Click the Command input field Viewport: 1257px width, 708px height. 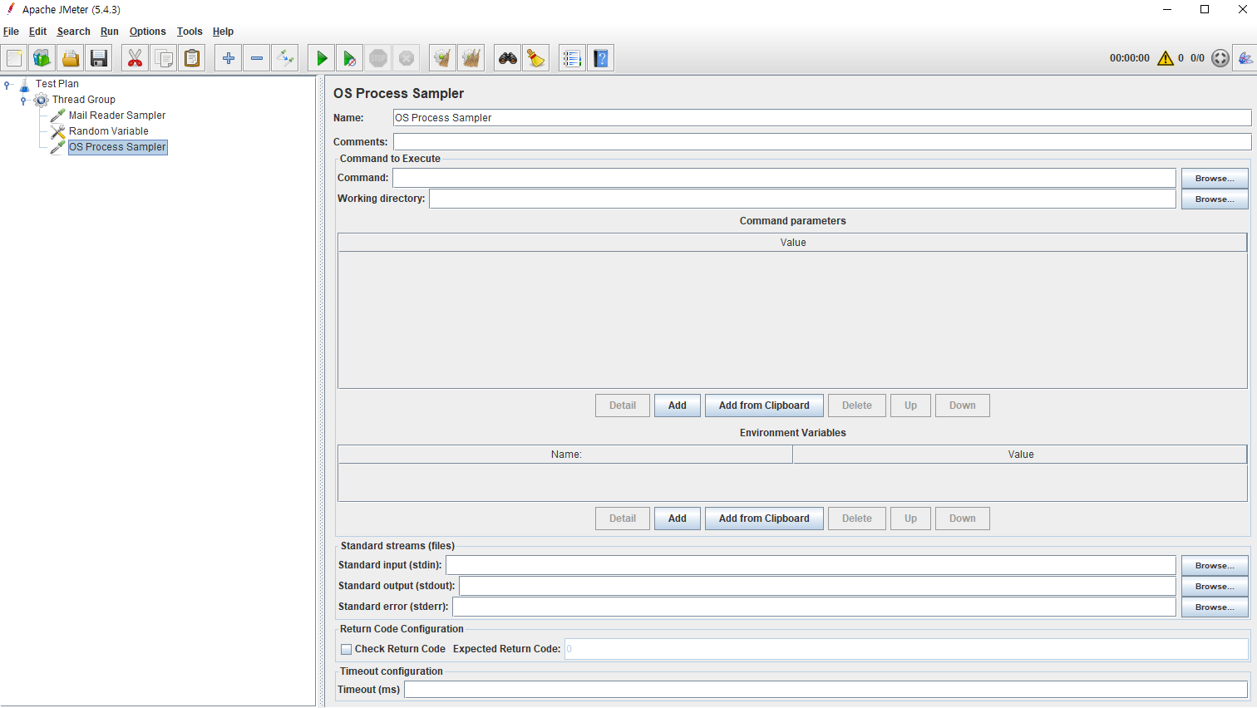(784, 178)
